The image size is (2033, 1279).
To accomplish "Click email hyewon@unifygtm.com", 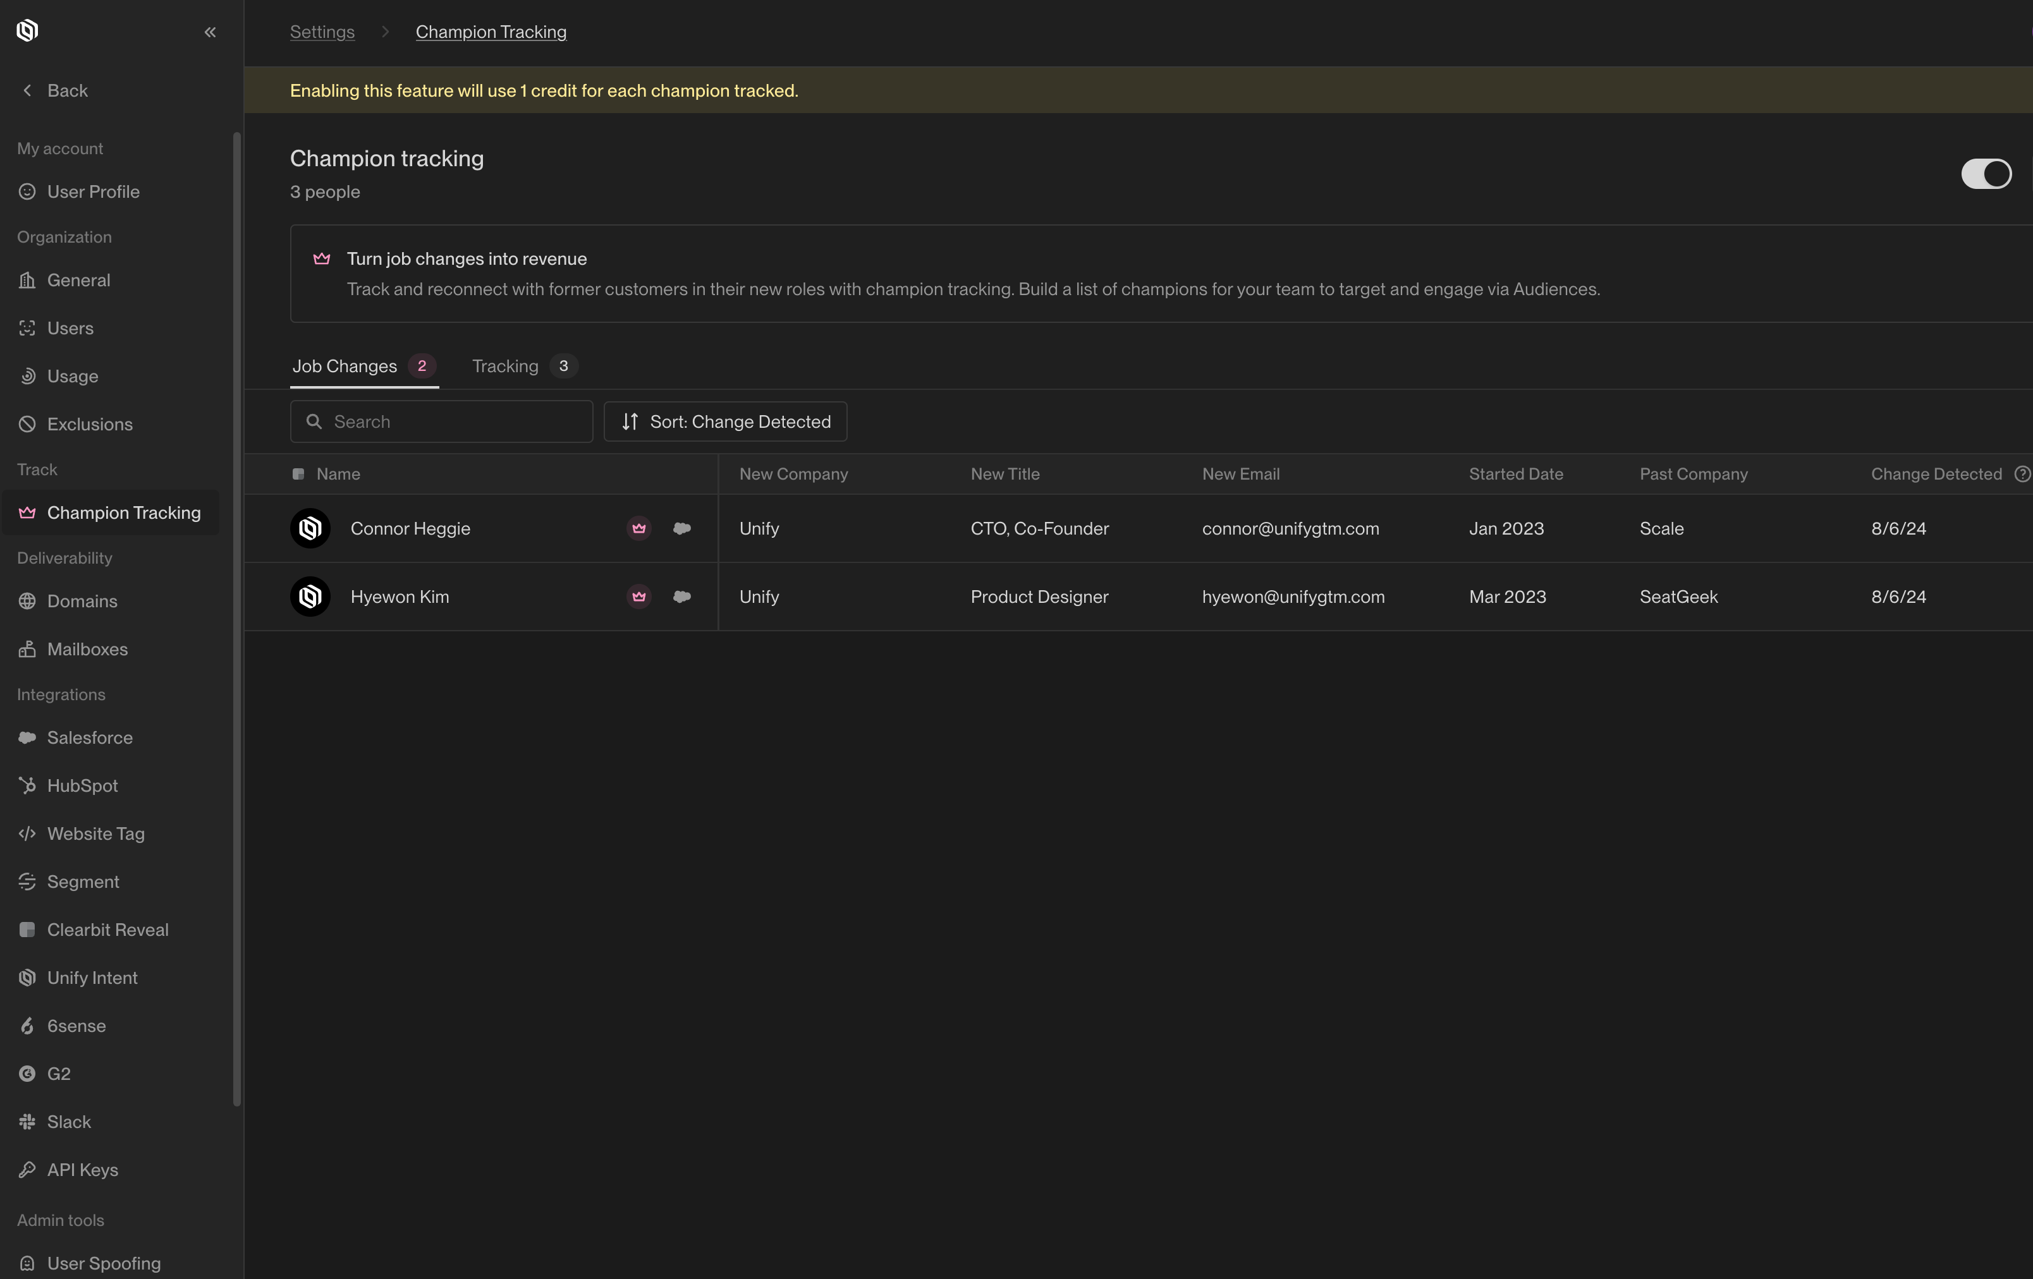I will pyautogui.click(x=1293, y=597).
